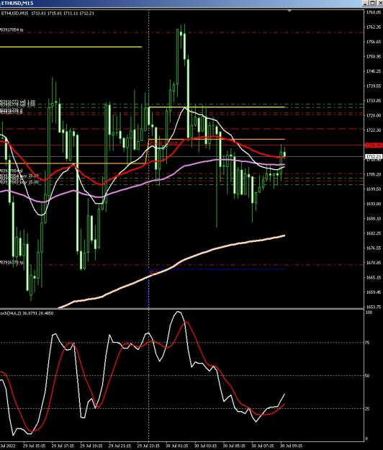Click the chart shift triangle marker

(289, 11)
